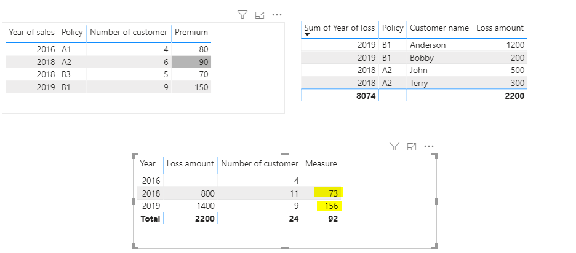Viewport: 576px width, 253px height.
Task: Click the Year column header in bottom table
Action: coord(148,163)
